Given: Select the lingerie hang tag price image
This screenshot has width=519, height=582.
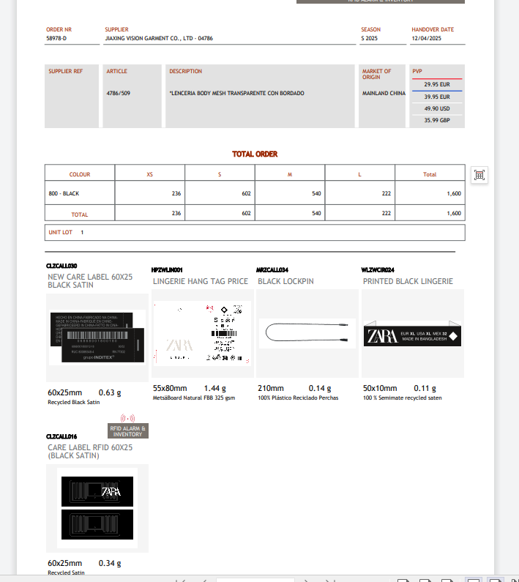Looking at the screenshot, I should point(201,334).
